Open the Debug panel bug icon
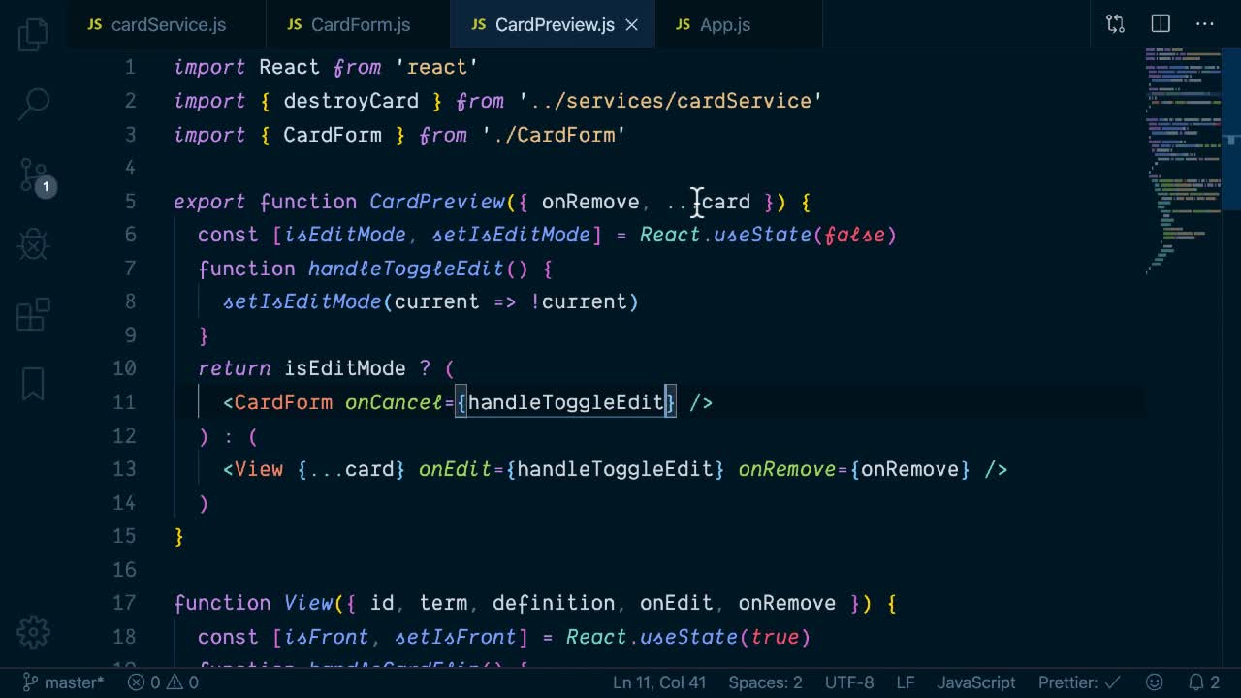The width and height of the screenshot is (1241, 698). (x=33, y=244)
